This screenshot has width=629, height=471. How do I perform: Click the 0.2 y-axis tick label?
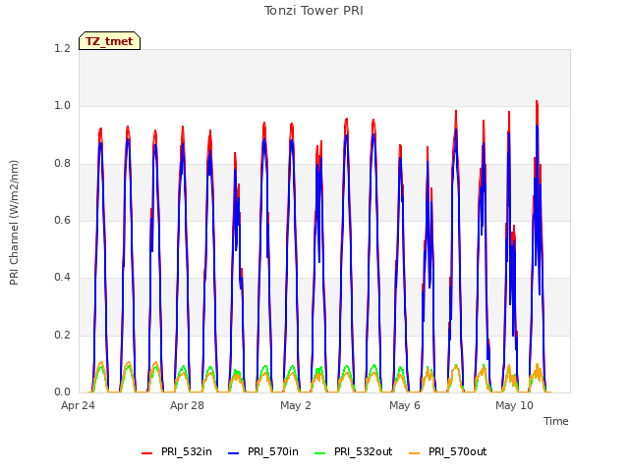click(62, 336)
